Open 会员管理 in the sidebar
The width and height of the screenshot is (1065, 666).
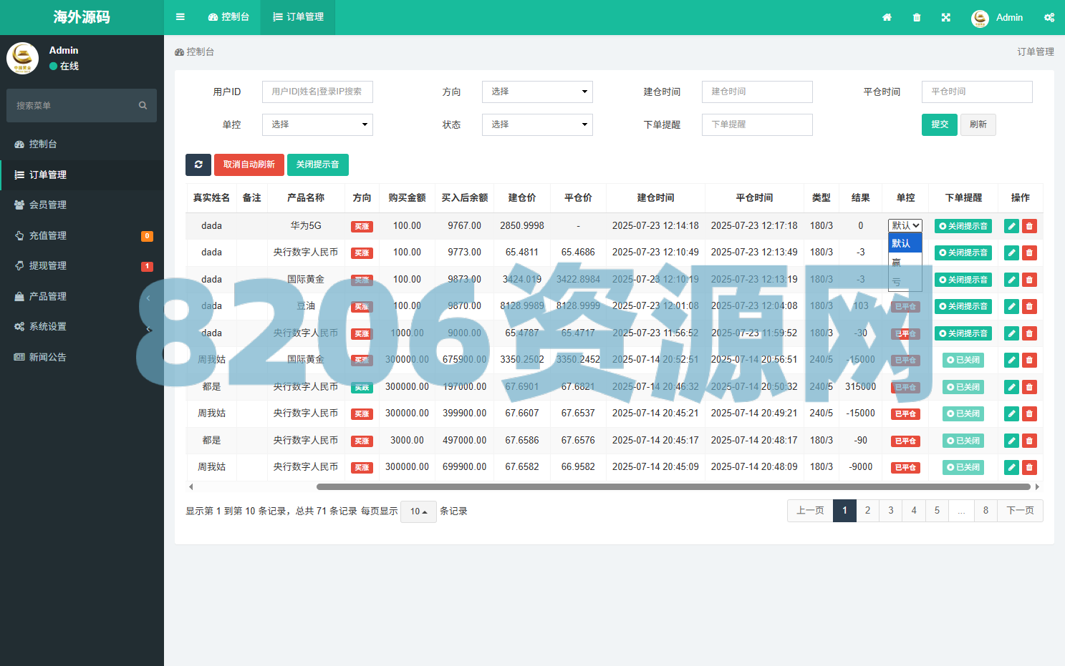click(48, 205)
